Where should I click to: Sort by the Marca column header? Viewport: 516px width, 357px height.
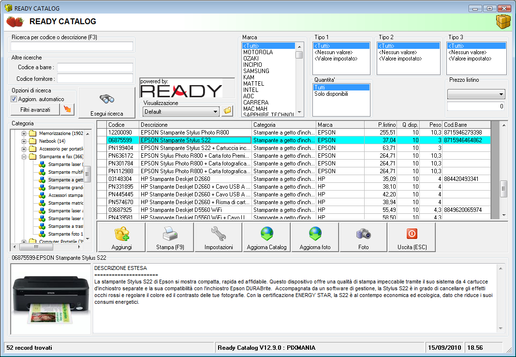(340, 125)
